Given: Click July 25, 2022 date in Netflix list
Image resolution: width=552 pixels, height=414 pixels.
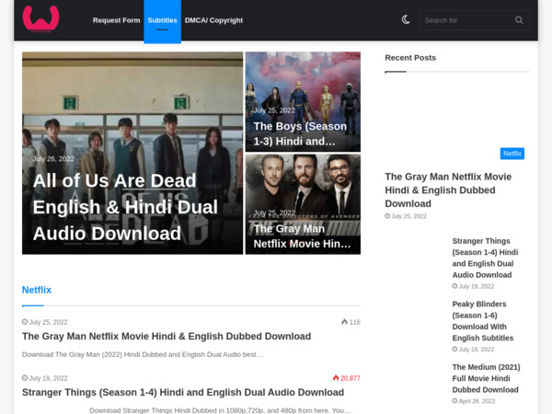Looking at the screenshot, I should pos(45,322).
